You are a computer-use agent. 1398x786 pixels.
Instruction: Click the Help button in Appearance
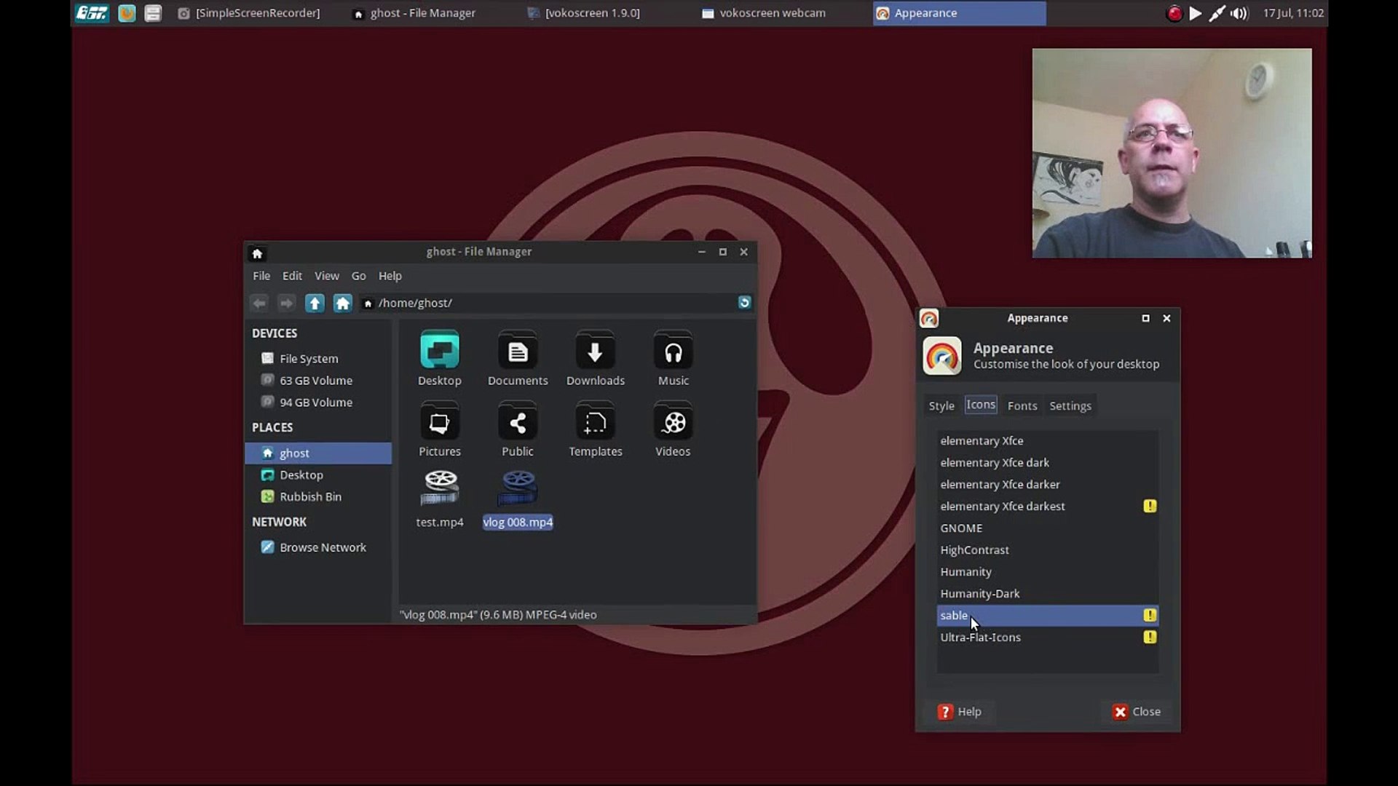tap(960, 712)
